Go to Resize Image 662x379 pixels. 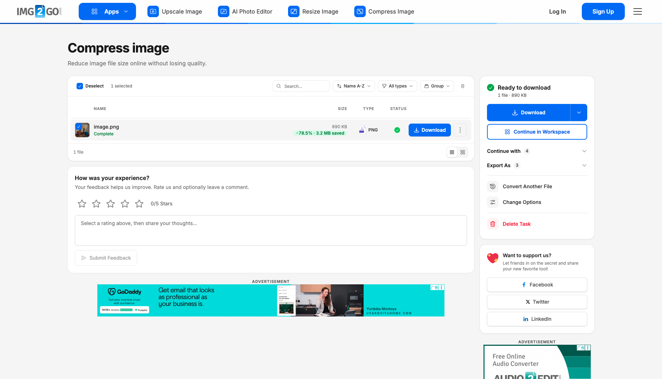click(313, 11)
